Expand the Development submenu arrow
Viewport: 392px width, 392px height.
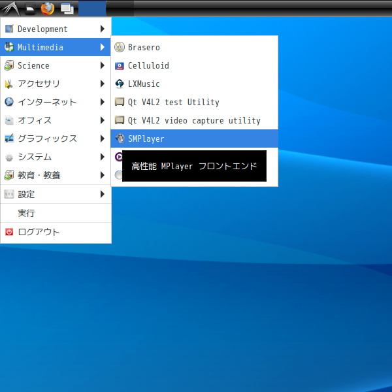103,29
